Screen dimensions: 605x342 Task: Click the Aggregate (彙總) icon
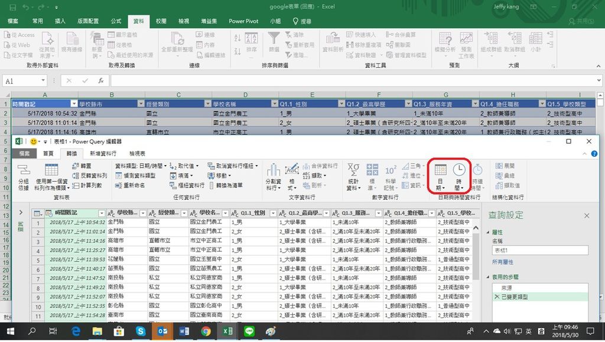pos(499,176)
